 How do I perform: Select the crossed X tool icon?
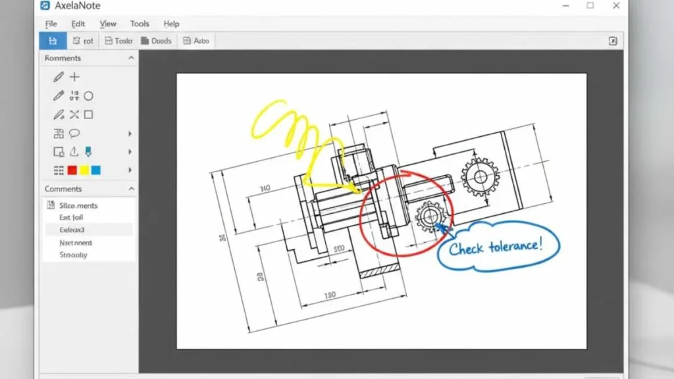pos(74,114)
